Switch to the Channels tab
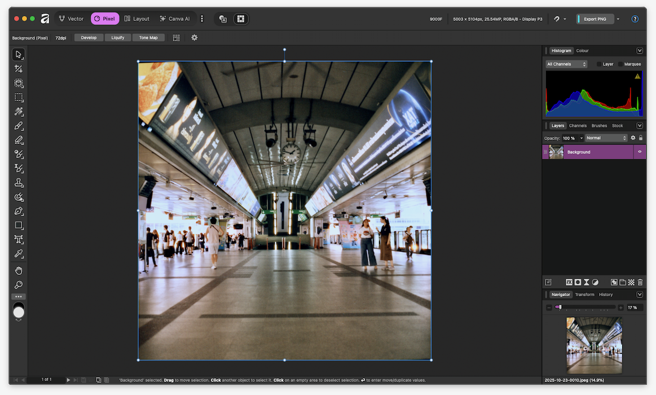 tap(578, 126)
